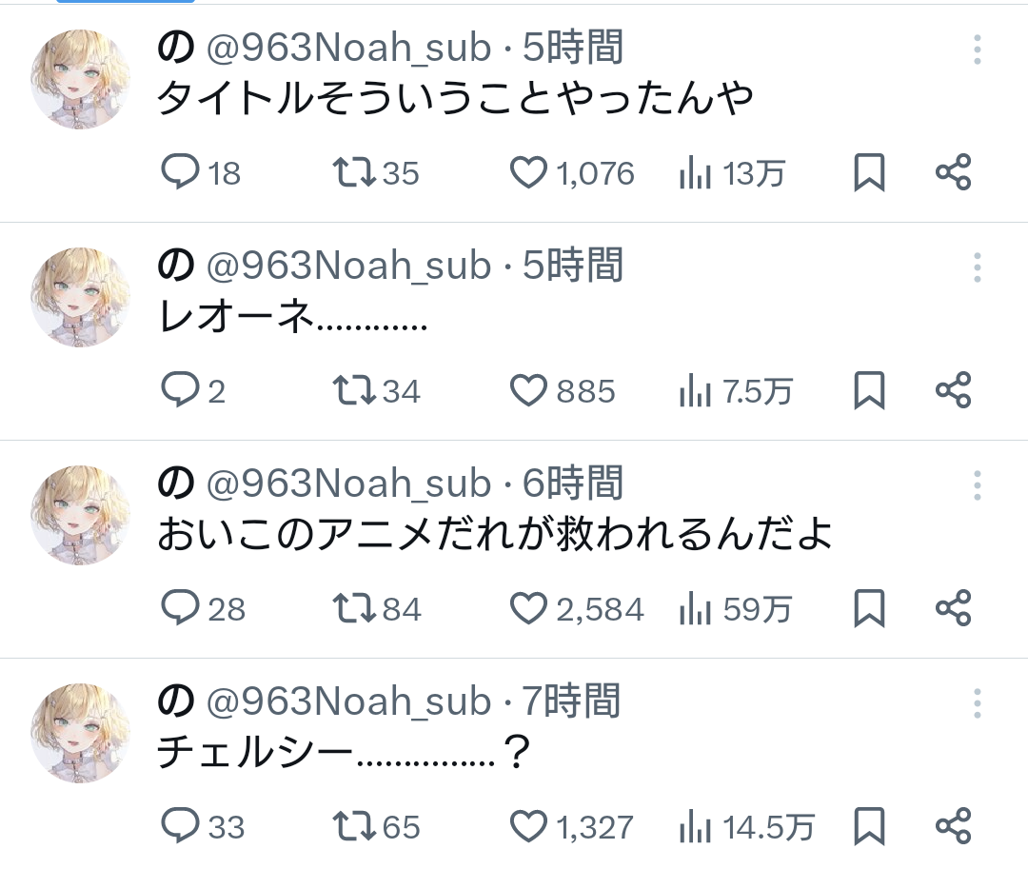Like the レオーネ tweet with 885 likes

point(529,390)
